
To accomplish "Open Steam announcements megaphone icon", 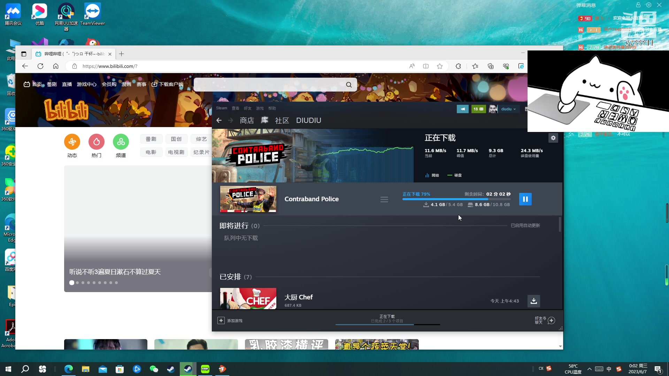I will click(462, 109).
